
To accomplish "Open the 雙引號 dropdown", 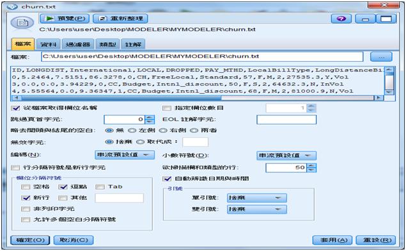I will [257, 209].
